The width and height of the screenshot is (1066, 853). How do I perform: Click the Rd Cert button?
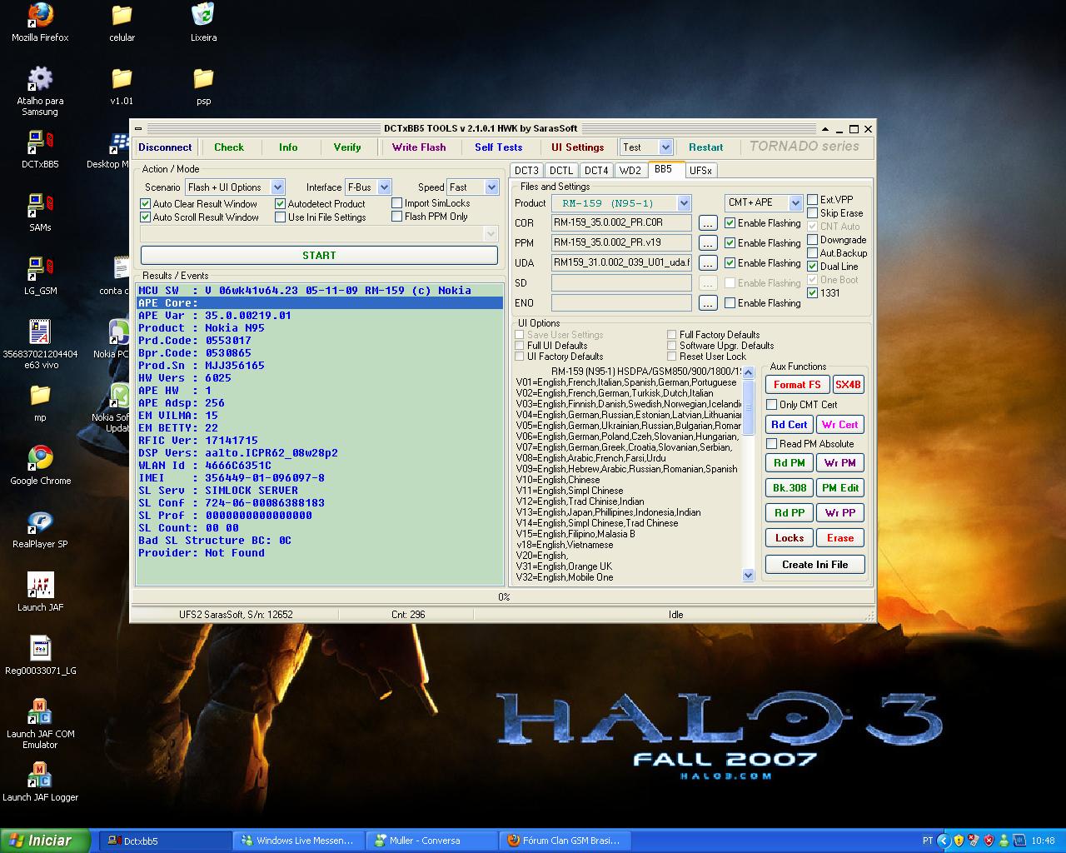[x=789, y=425]
